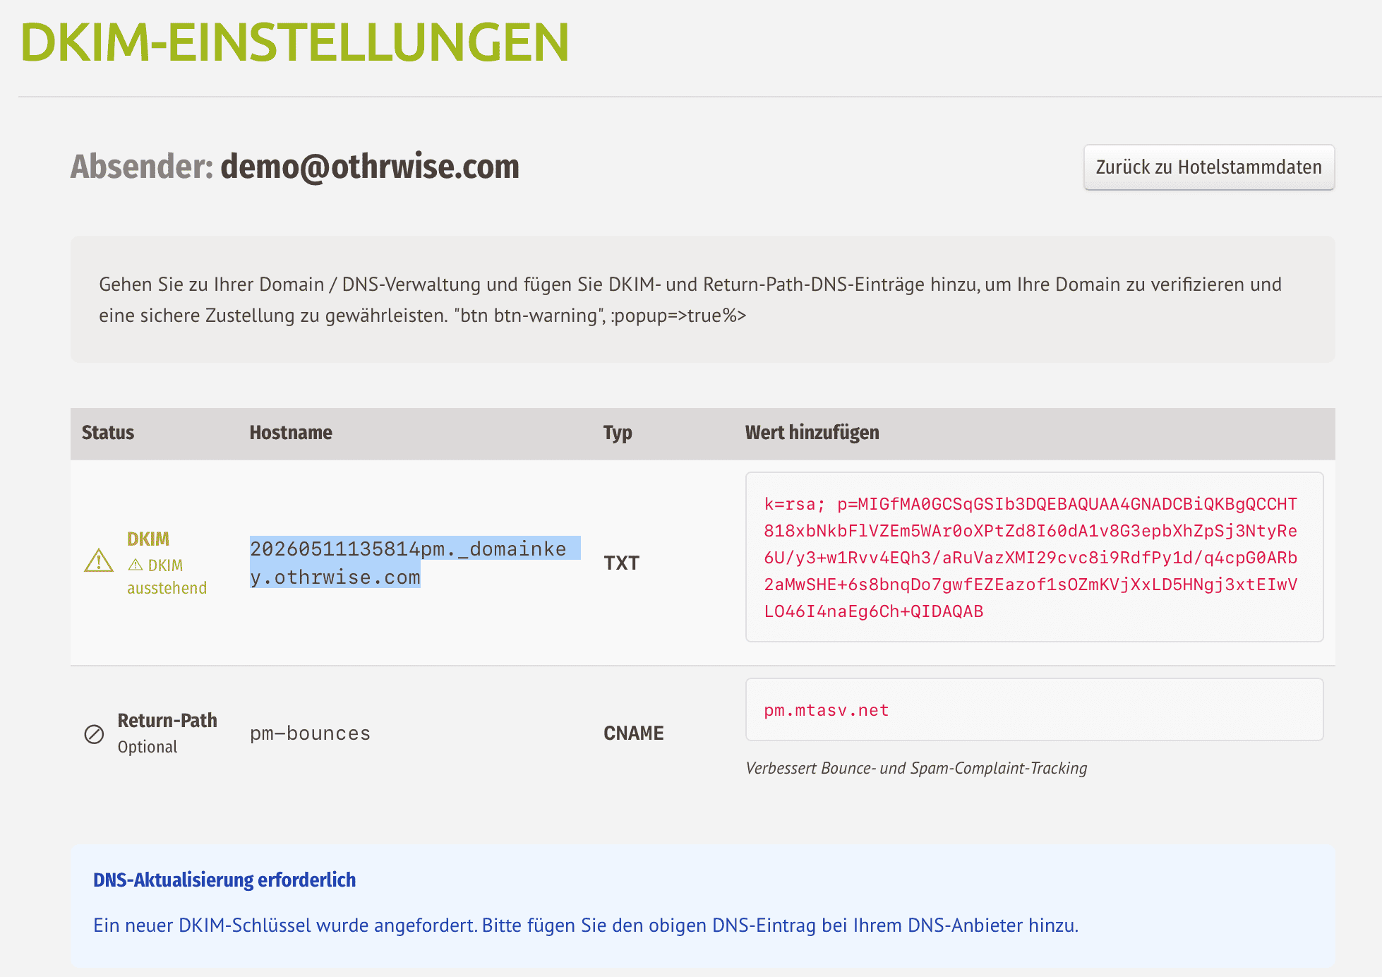Click the DNS-Aktualisierung erforderlich notice heading
The image size is (1382, 977).
224,880
